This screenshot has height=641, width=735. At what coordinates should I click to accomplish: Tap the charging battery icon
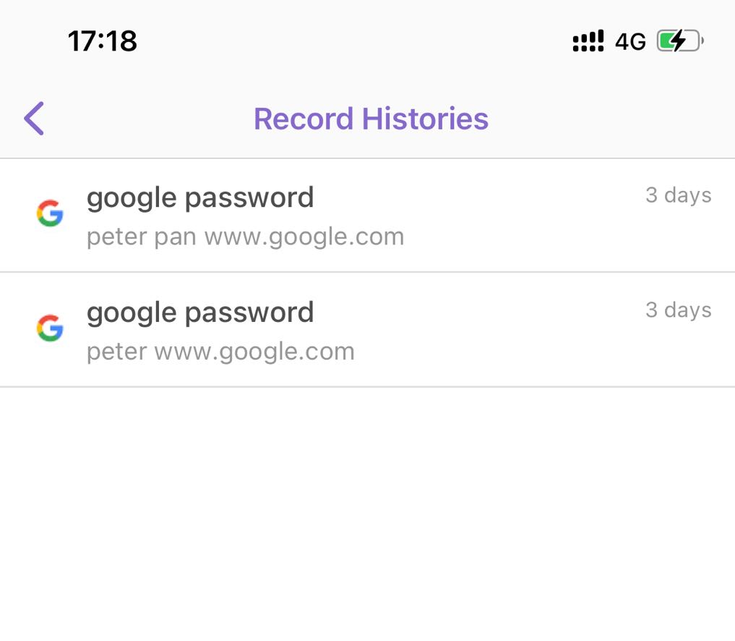pos(679,42)
